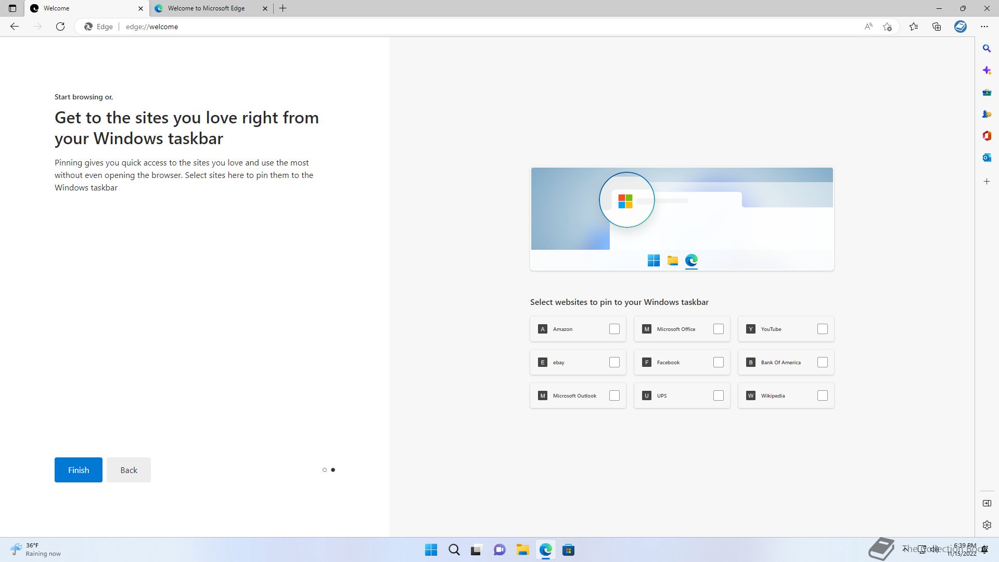Image resolution: width=999 pixels, height=562 pixels.
Task: Switch to Welcome to Microsoft Edge tab
Action: (206, 8)
